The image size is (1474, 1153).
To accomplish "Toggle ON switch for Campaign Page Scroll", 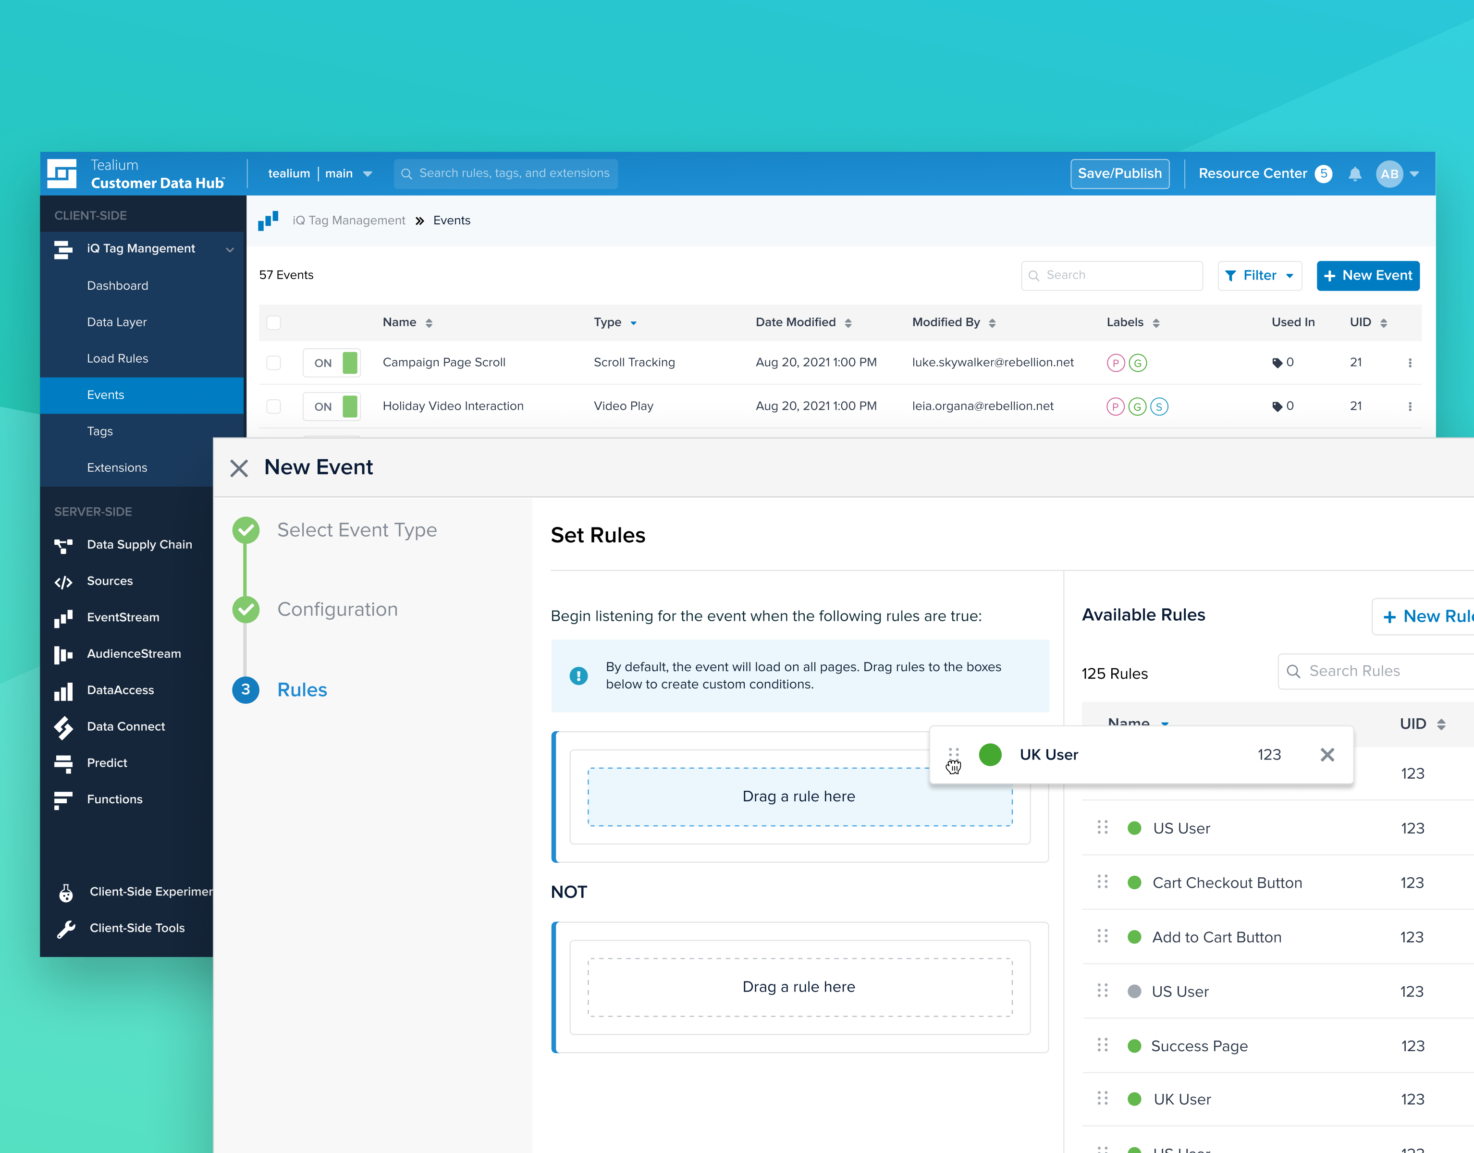I will coord(332,363).
